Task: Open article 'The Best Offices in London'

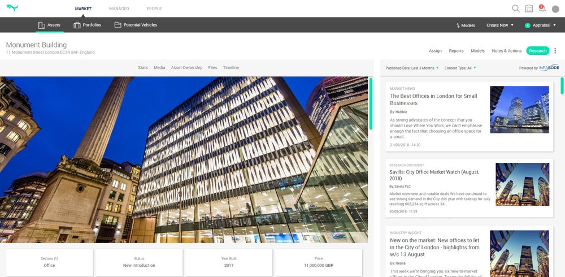Action: 433,99
